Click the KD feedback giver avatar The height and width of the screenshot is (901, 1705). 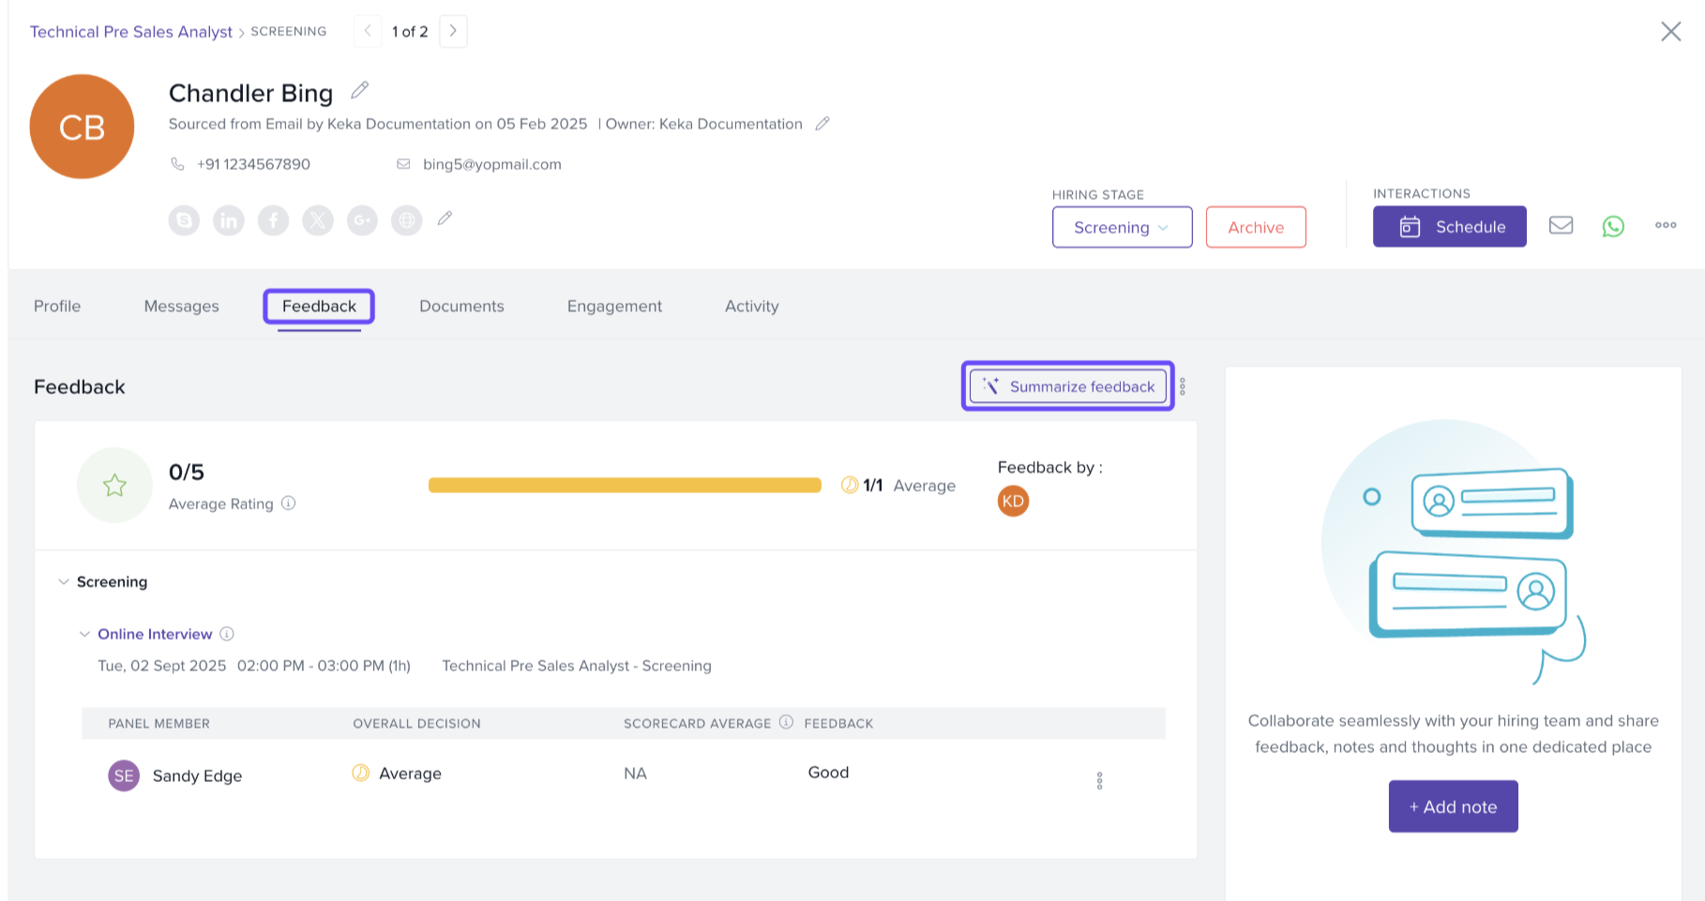(1013, 502)
